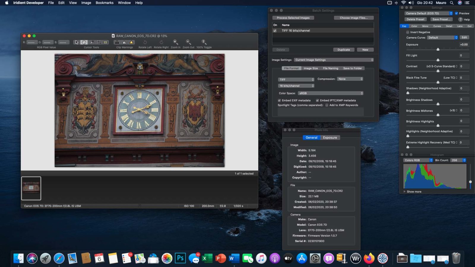Select the hand pan tool
Image resolution: width=475 pixels, height=267 pixels.
(x=84, y=42)
